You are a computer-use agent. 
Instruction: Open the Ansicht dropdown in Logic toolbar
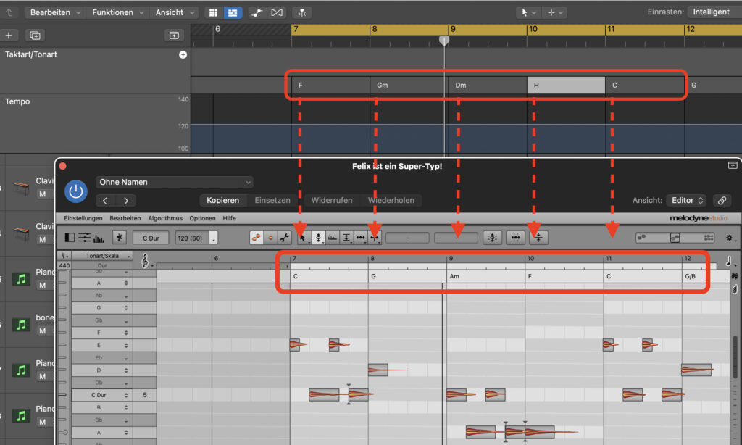pos(175,13)
